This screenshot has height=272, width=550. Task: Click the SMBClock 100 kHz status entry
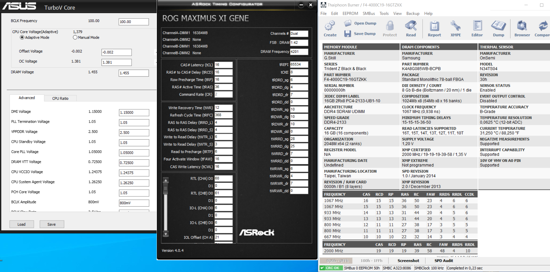point(429,268)
